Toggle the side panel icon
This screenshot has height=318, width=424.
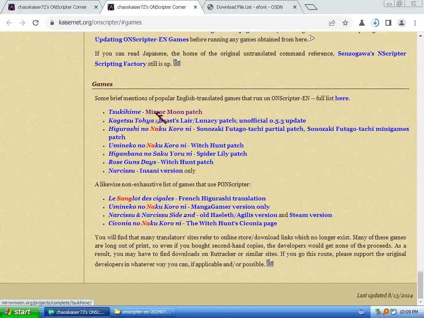(x=388, y=23)
